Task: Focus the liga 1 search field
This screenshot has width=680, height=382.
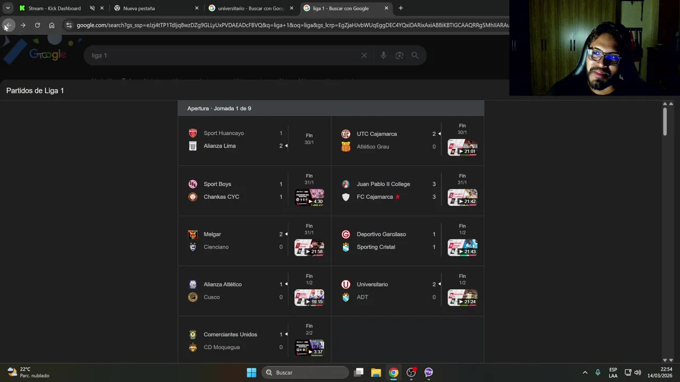Action: click(223, 55)
